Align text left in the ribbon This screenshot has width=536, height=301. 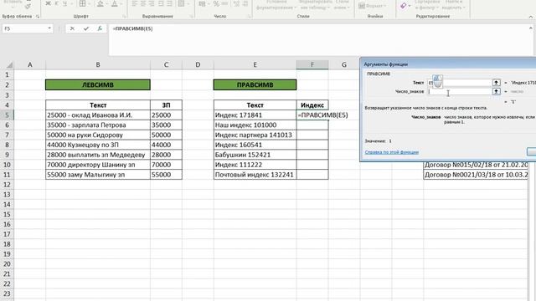click(x=135, y=3)
